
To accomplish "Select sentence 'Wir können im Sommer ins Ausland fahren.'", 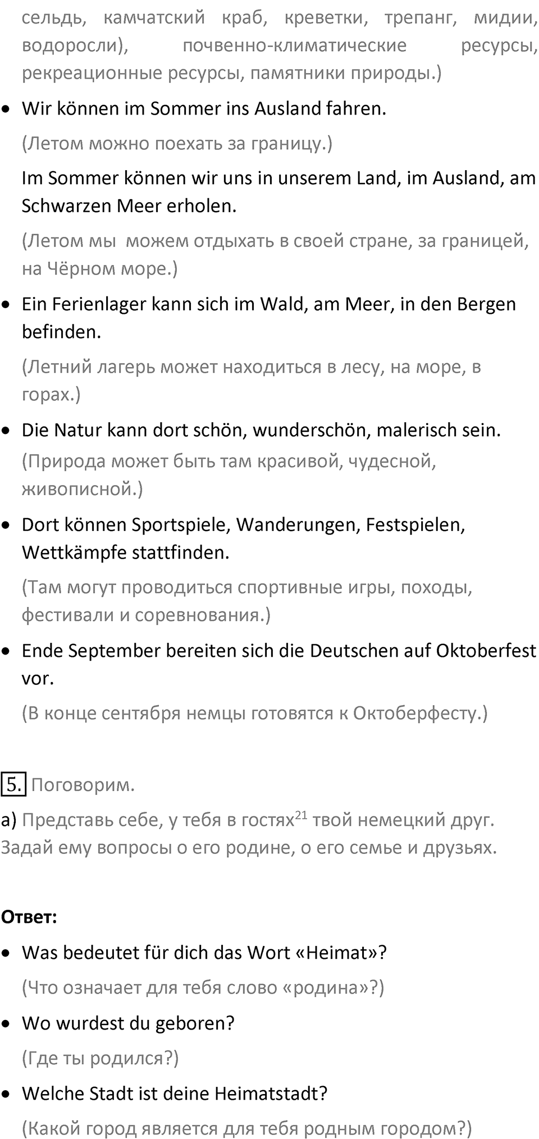I will click(204, 108).
